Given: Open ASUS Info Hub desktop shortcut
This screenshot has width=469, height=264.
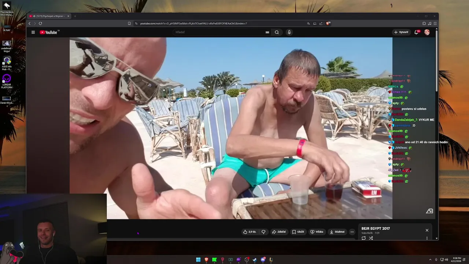Looking at the screenshot, I should (x=7, y=63).
